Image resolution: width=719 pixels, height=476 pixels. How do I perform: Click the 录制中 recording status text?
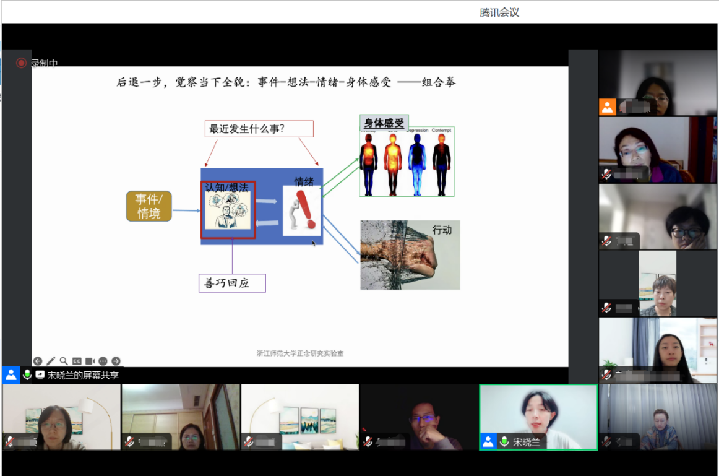[x=45, y=63]
